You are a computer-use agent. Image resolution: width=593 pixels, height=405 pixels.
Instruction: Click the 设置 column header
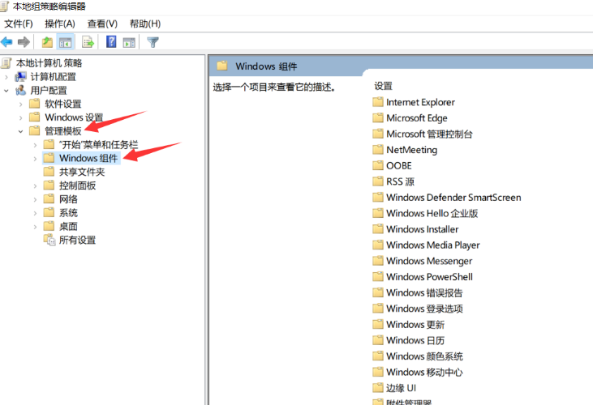(383, 86)
